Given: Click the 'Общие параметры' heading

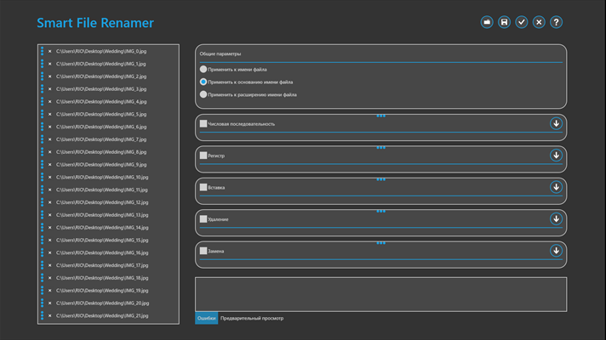Looking at the screenshot, I should coord(220,54).
